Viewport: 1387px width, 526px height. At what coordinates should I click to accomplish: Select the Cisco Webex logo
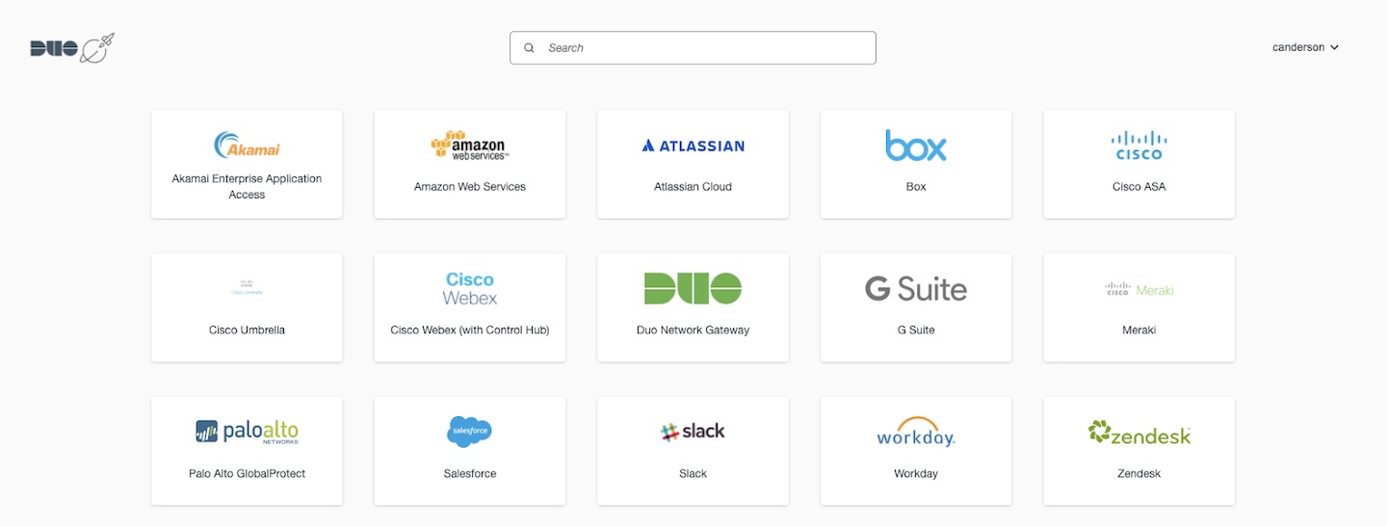click(470, 289)
